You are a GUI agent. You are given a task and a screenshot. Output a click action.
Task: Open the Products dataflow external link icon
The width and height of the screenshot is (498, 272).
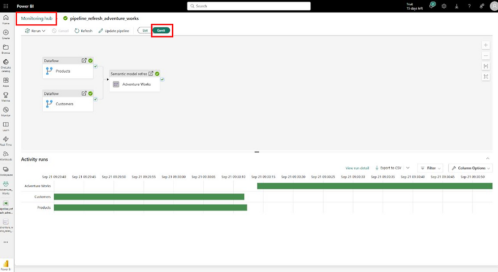click(x=84, y=60)
